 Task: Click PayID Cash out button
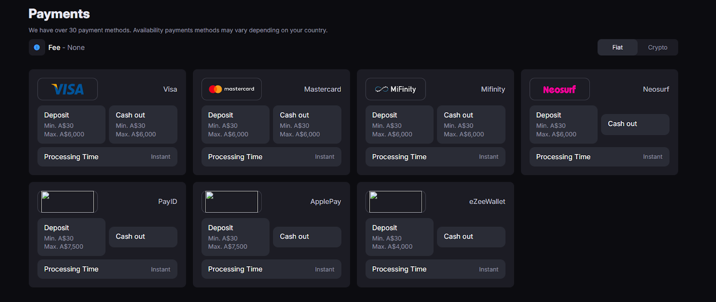point(143,237)
